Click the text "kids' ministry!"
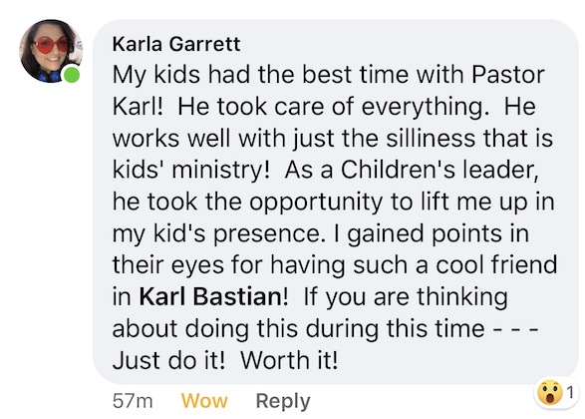Image resolution: width=585 pixels, height=419 pixels. pyautogui.click(x=190, y=171)
